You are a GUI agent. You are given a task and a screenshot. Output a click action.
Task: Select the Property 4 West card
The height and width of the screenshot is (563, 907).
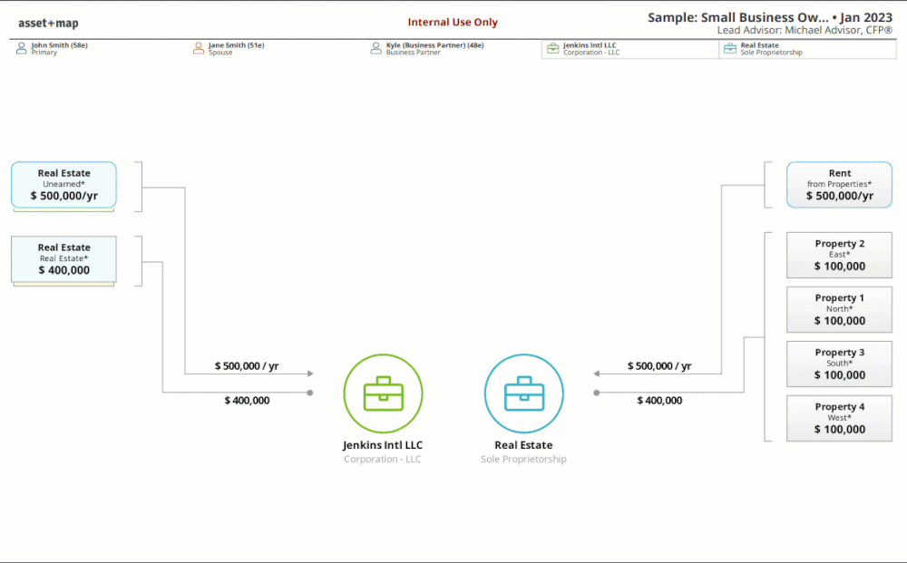[x=839, y=418]
